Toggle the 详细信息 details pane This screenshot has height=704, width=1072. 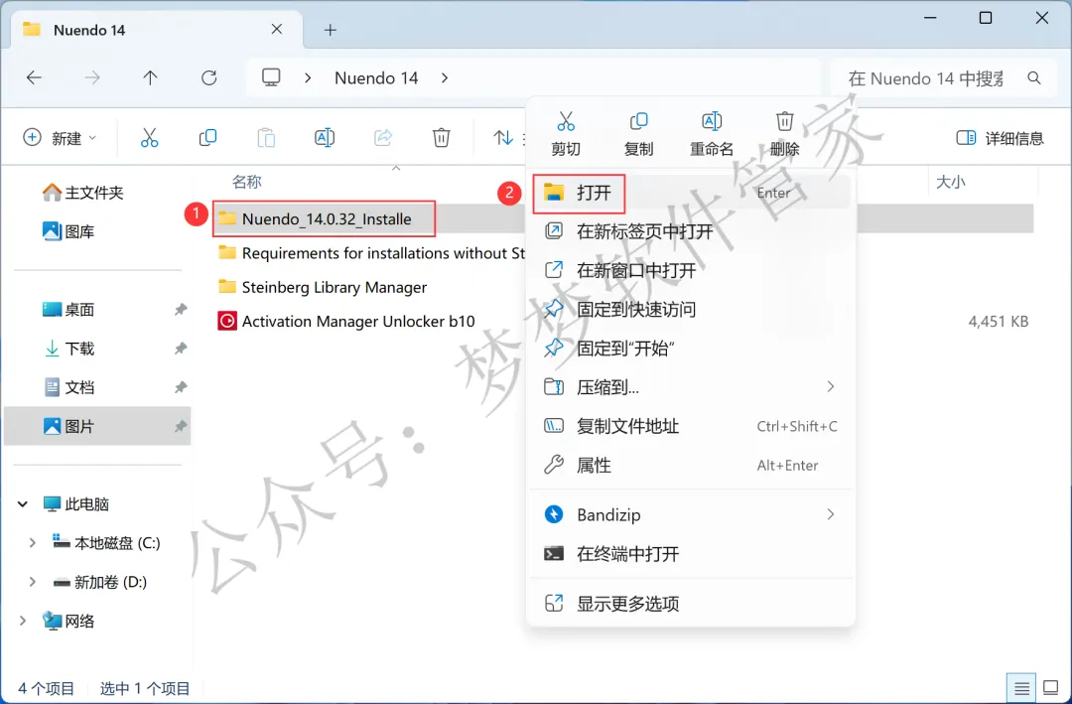click(x=1000, y=138)
